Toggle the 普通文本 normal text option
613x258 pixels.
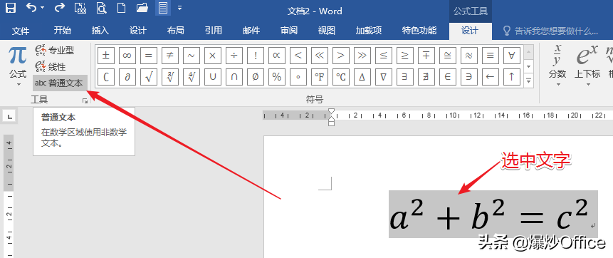[61, 83]
